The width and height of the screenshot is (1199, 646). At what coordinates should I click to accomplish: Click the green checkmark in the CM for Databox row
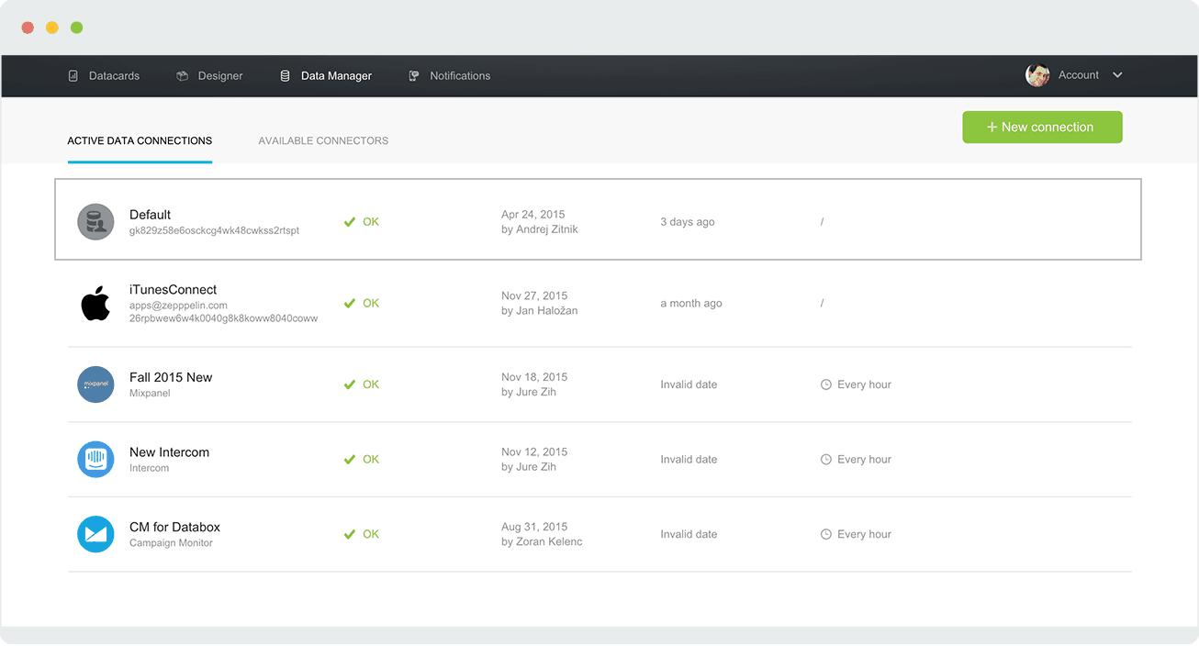(x=349, y=534)
